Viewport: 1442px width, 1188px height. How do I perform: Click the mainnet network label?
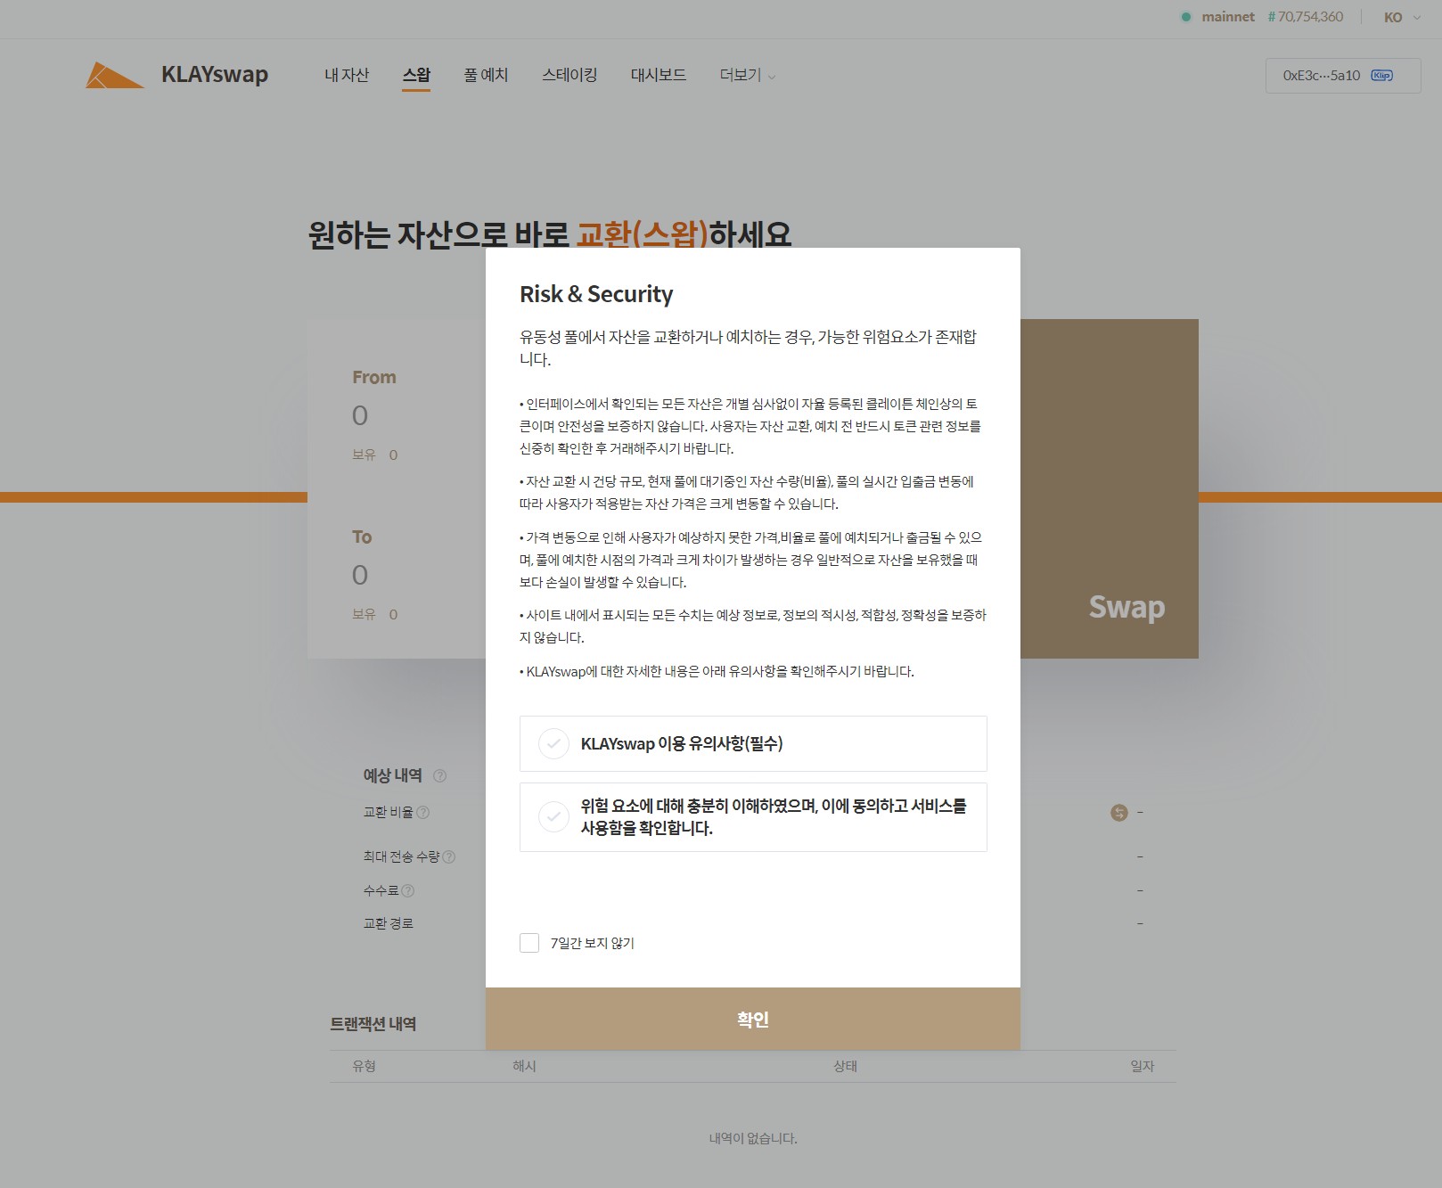click(x=1228, y=17)
